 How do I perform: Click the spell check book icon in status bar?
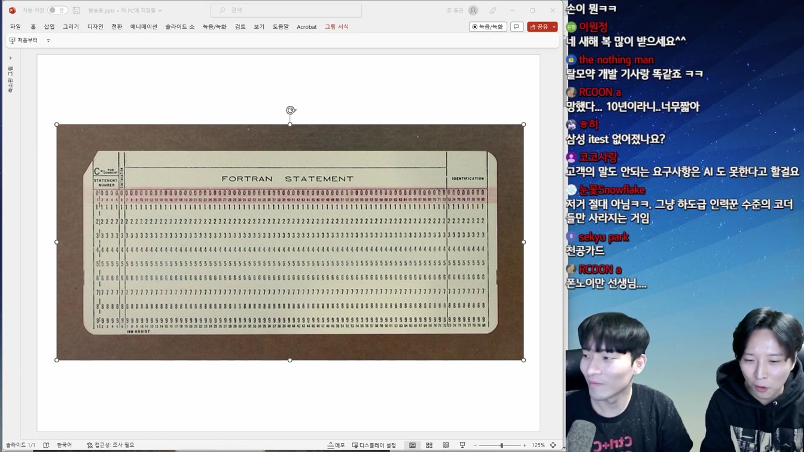point(46,445)
